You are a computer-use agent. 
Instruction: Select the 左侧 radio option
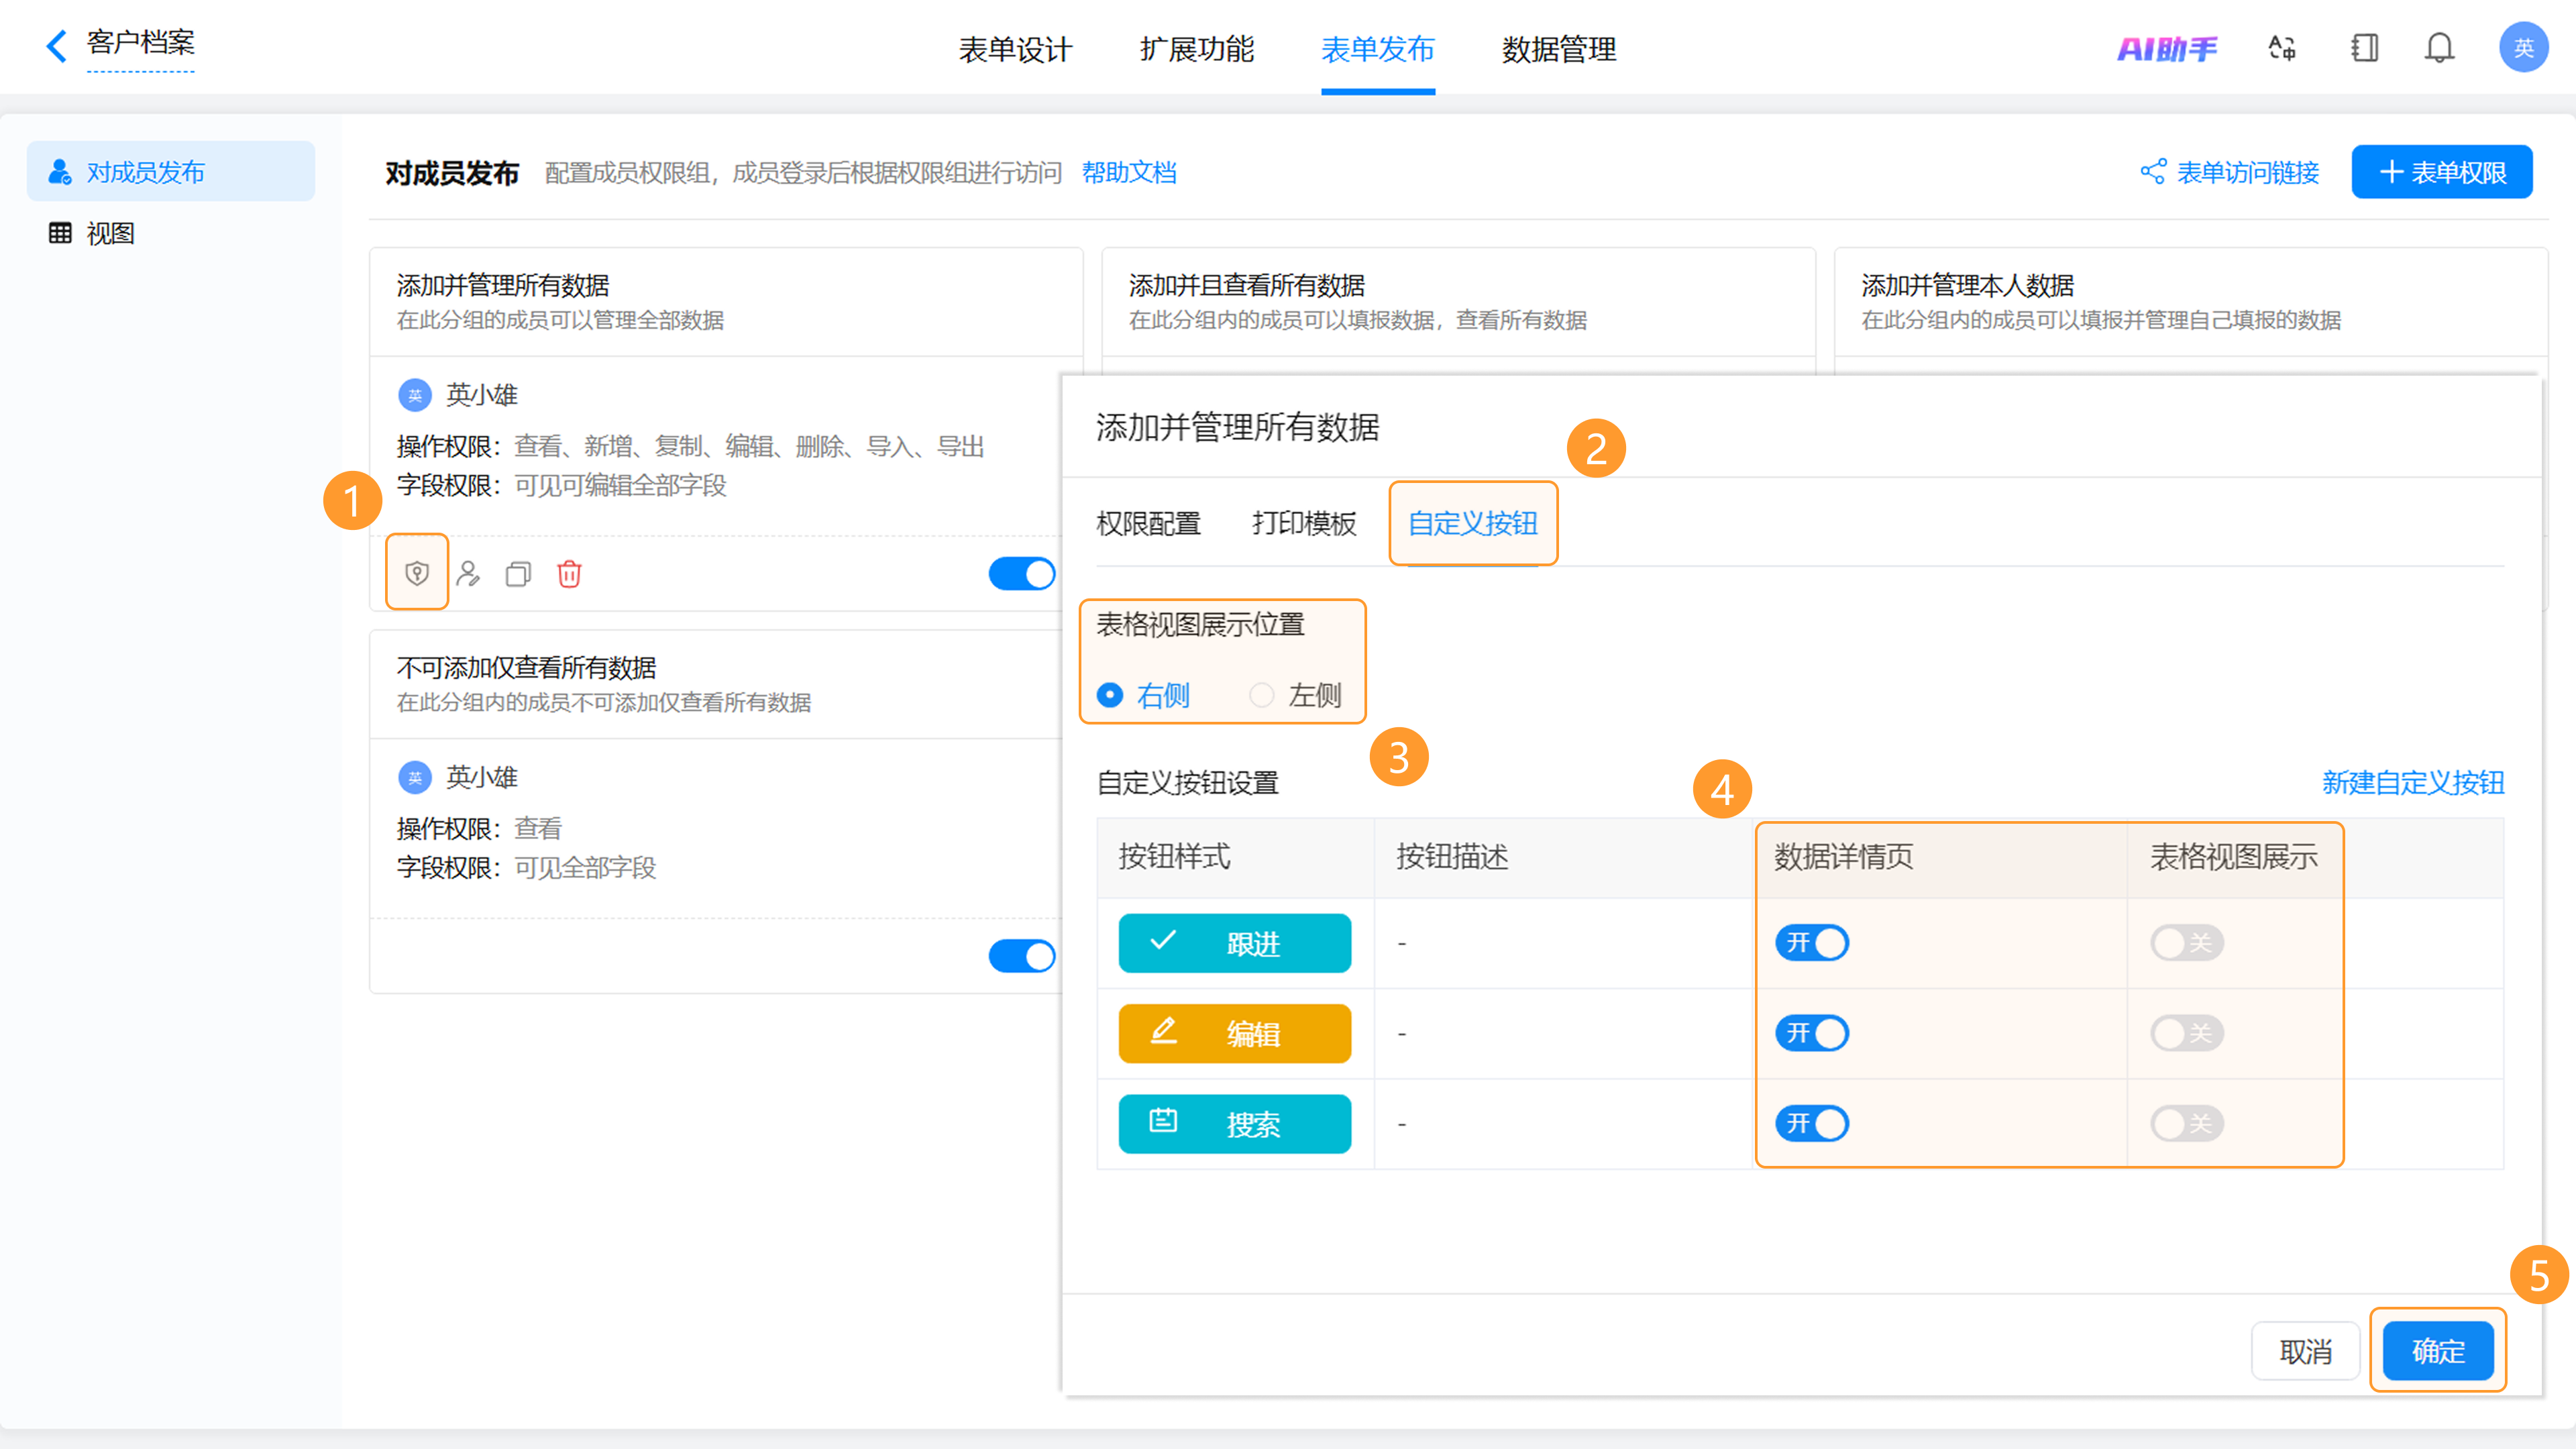point(1262,694)
